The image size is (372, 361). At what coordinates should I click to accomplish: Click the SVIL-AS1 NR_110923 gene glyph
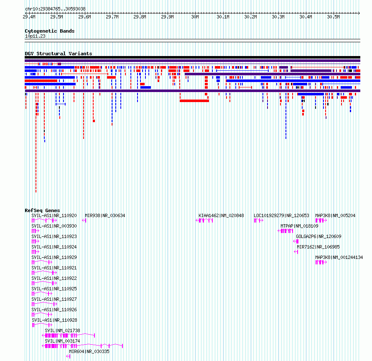tap(36, 241)
